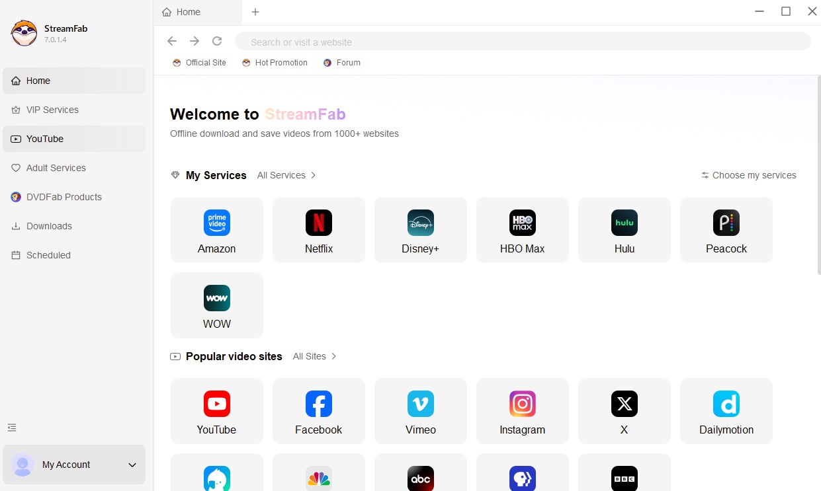Open the Disney+ service
Viewport: 821px width, 491px height.
tap(420, 229)
